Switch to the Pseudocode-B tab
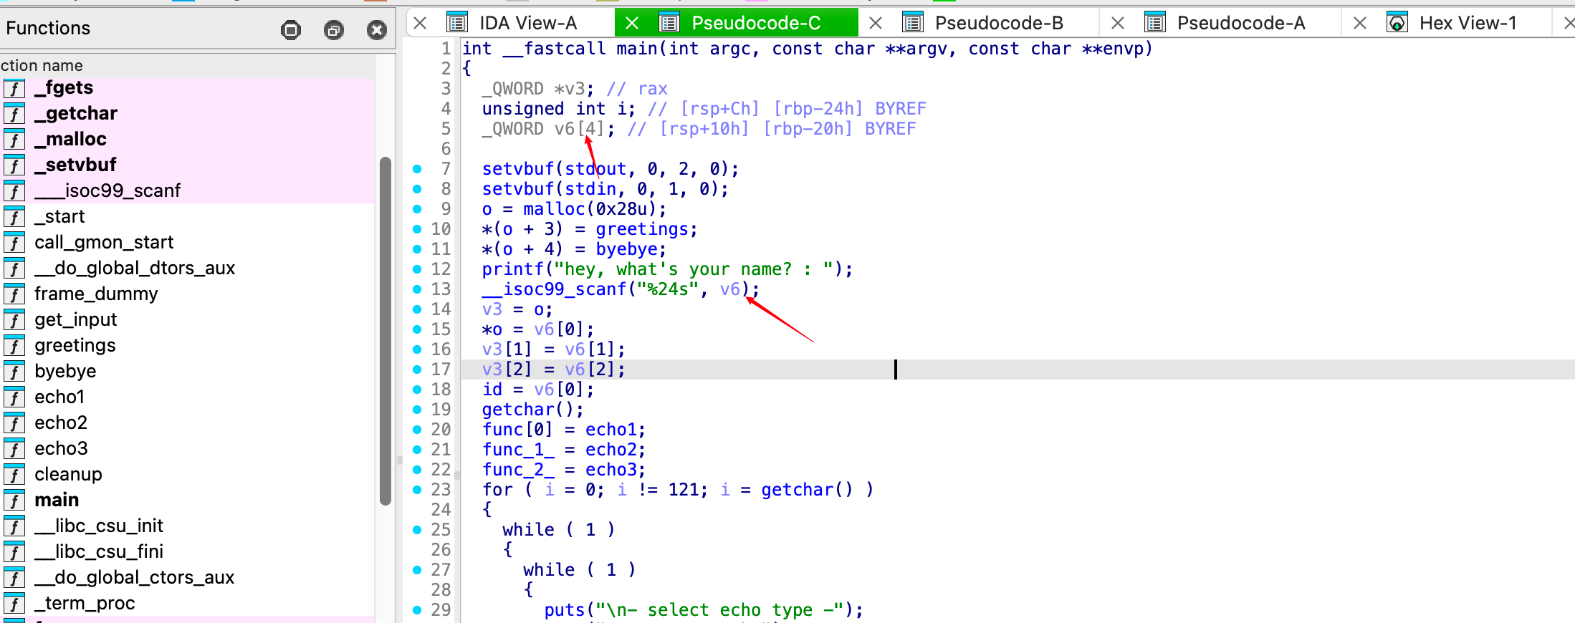Screen dimensions: 1575x623 (x=998, y=23)
